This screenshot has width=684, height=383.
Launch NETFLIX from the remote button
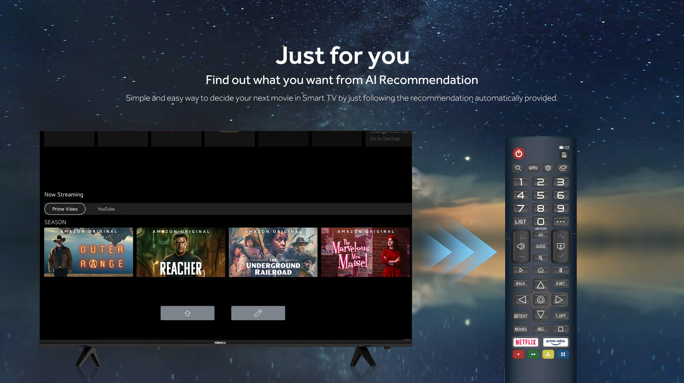pos(526,342)
